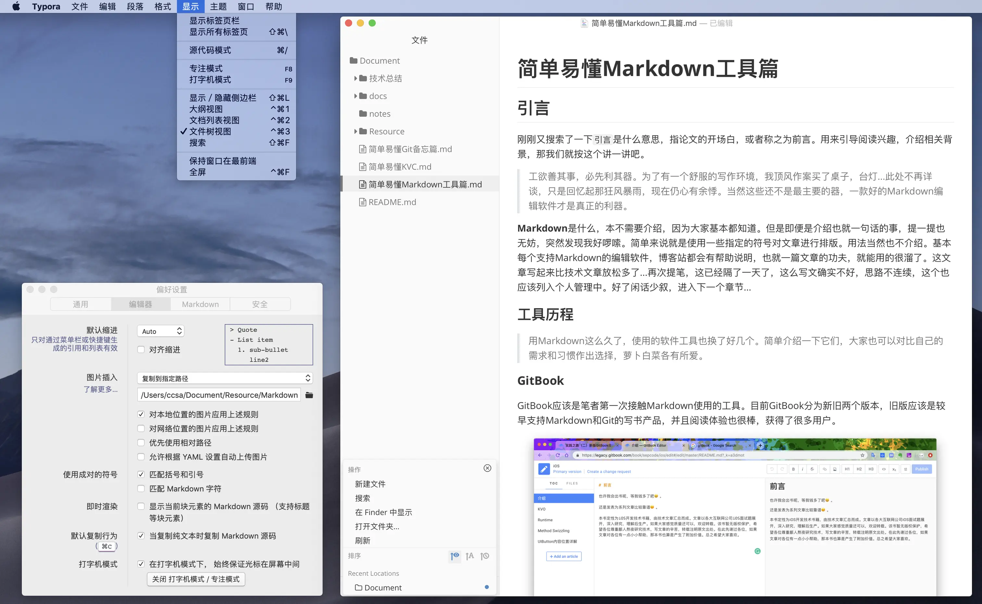Click document icon in window title
This screenshot has width=982, height=604.
tap(584, 23)
